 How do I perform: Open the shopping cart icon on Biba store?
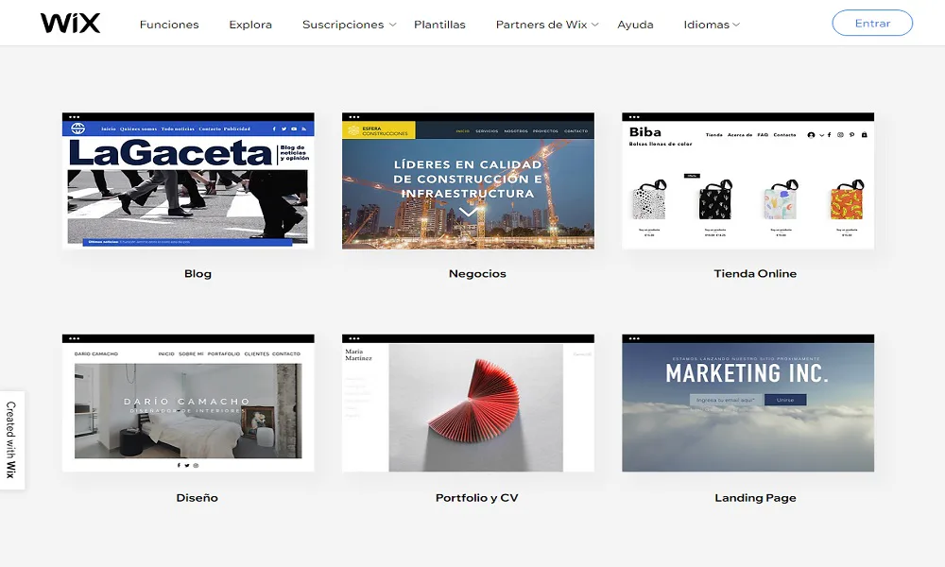pos(865,135)
